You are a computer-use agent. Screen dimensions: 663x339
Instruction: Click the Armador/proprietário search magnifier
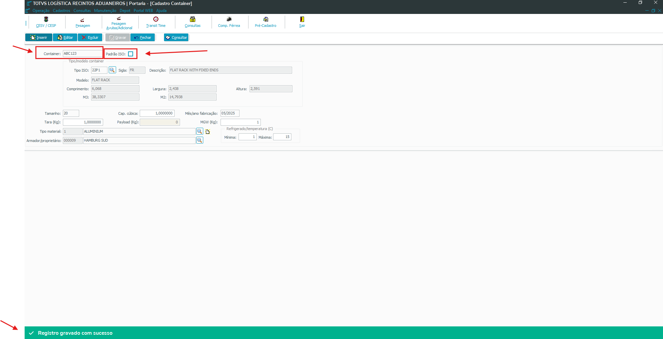[x=200, y=140]
